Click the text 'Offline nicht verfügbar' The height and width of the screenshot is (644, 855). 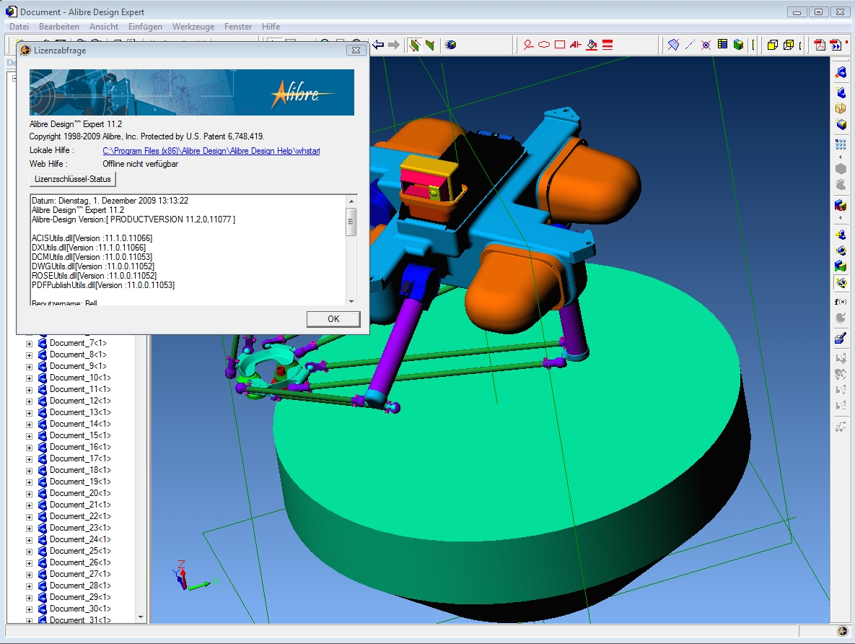pos(140,164)
